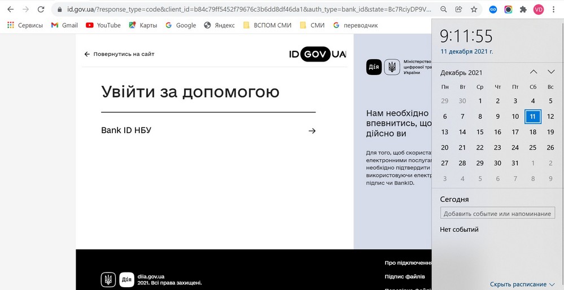Click the arrow next to Bank ID НБУ
Viewport: 564px width, 290px height.
[x=312, y=131]
